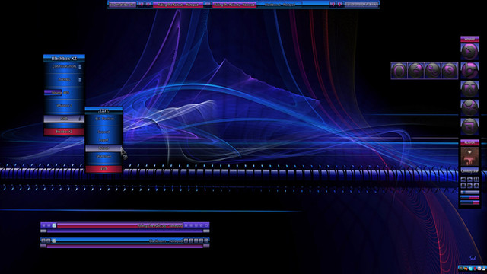Switch to the blackbox.rc Notepad task in the top bar
Viewport: 487px width, 274px height.
coord(279,5)
